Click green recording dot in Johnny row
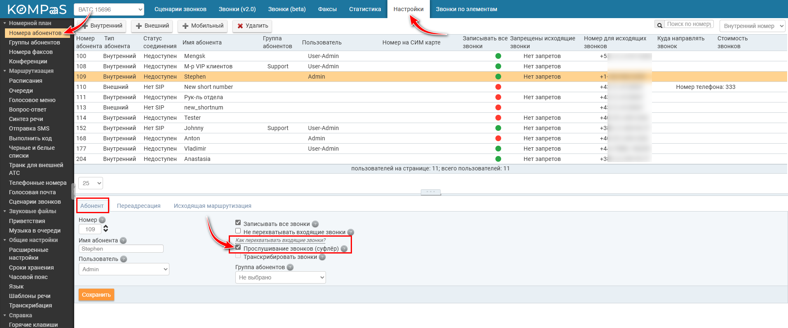 (498, 128)
